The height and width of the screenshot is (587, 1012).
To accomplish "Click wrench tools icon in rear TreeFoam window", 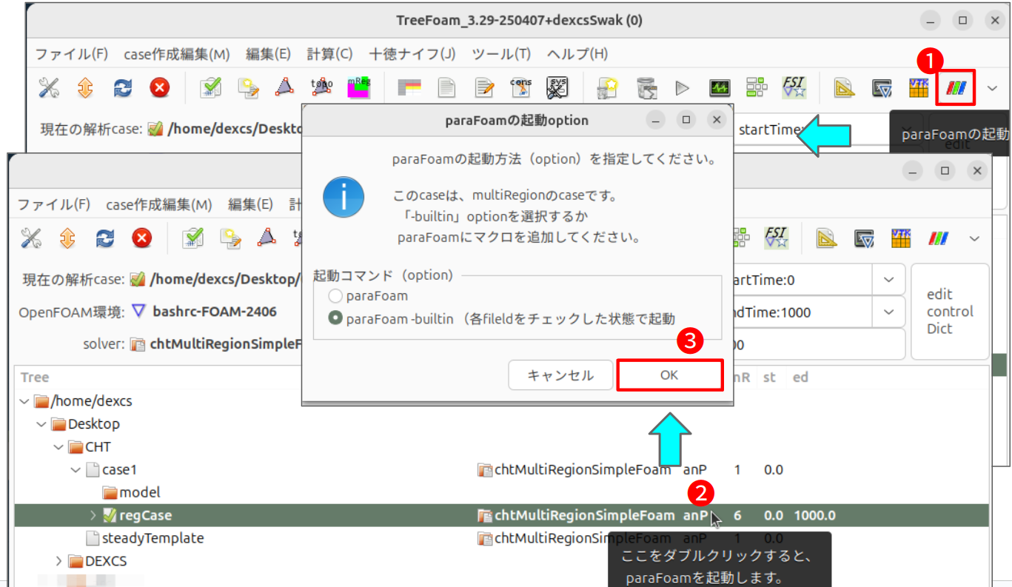I will tap(49, 89).
